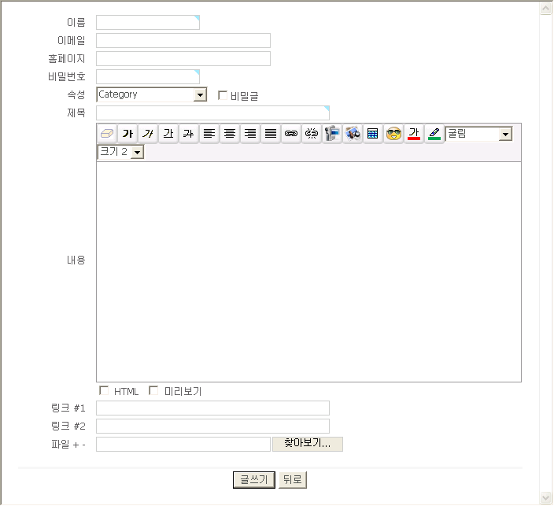Focus the 링크 #1 field

pyautogui.click(x=213, y=408)
